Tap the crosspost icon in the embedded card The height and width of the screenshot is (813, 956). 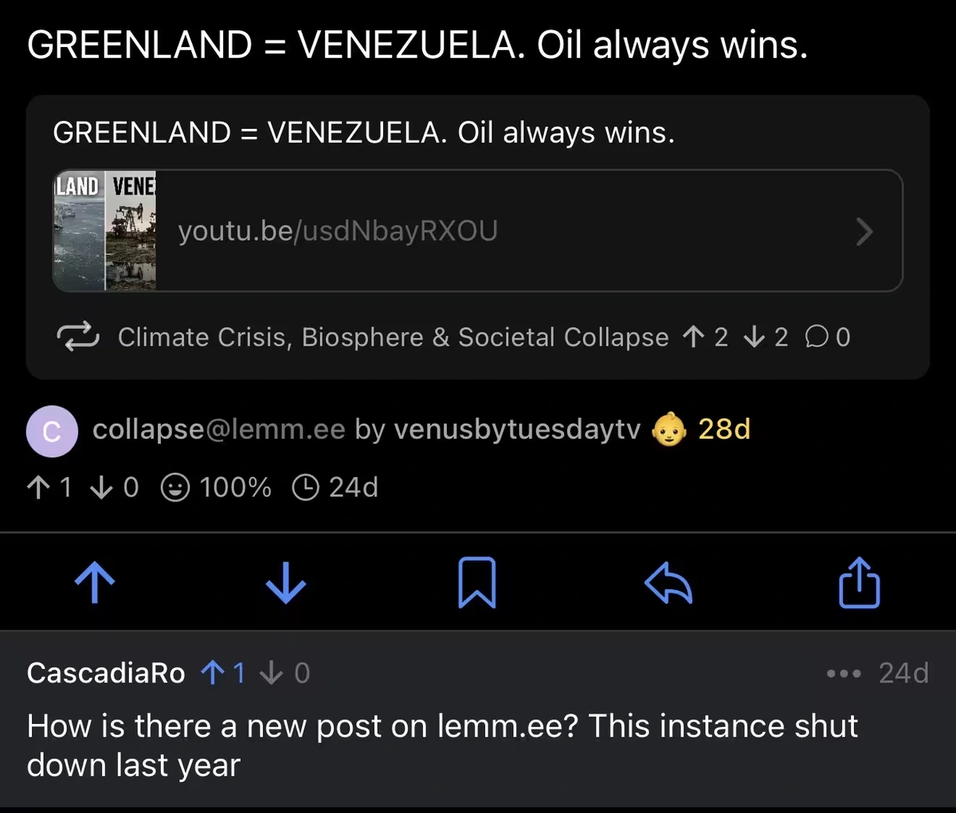77,337
